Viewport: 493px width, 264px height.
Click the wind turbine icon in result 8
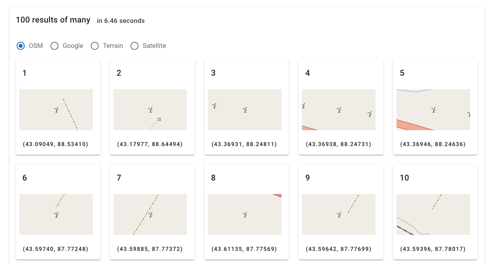245,214
